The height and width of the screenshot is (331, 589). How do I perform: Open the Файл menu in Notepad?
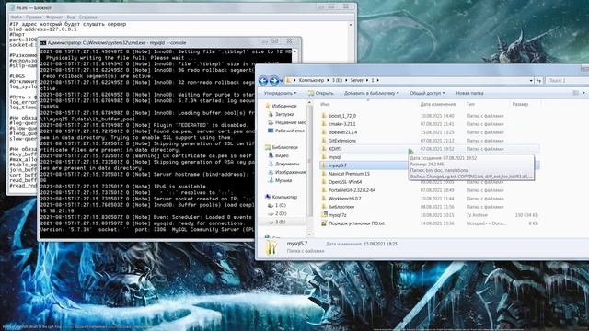pos(17,17)
